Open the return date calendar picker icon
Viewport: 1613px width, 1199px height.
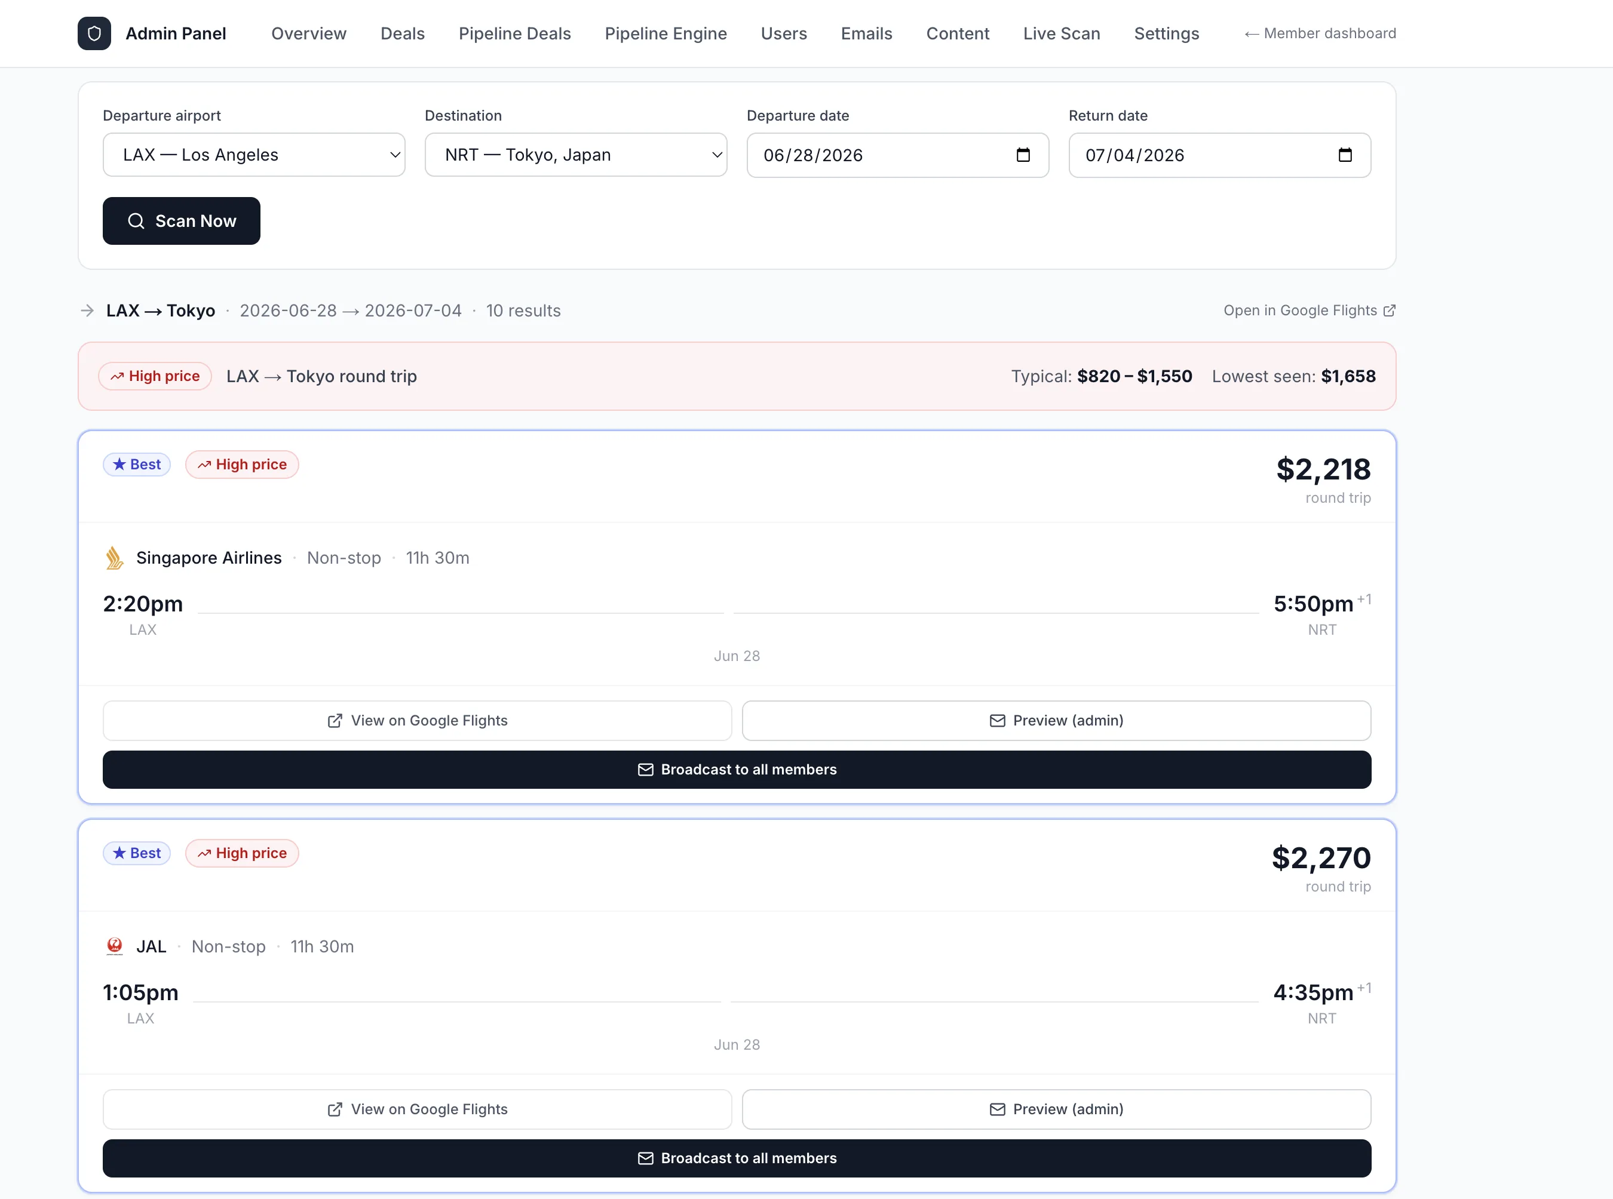pos(1345,155)
